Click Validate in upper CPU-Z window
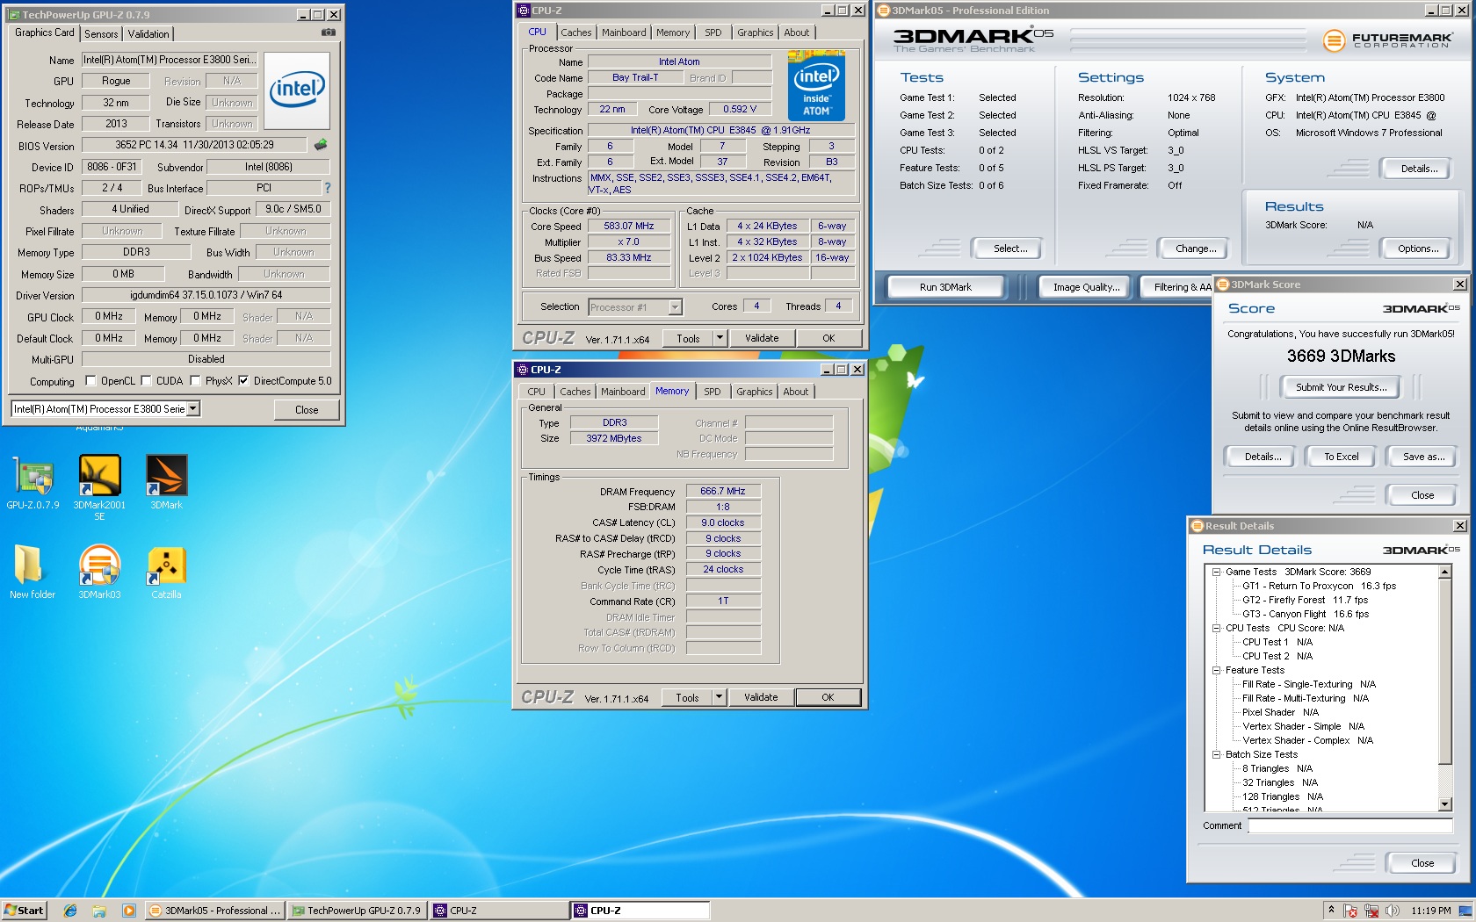This screenshot has height=922, width=1476. click(762, 338)
